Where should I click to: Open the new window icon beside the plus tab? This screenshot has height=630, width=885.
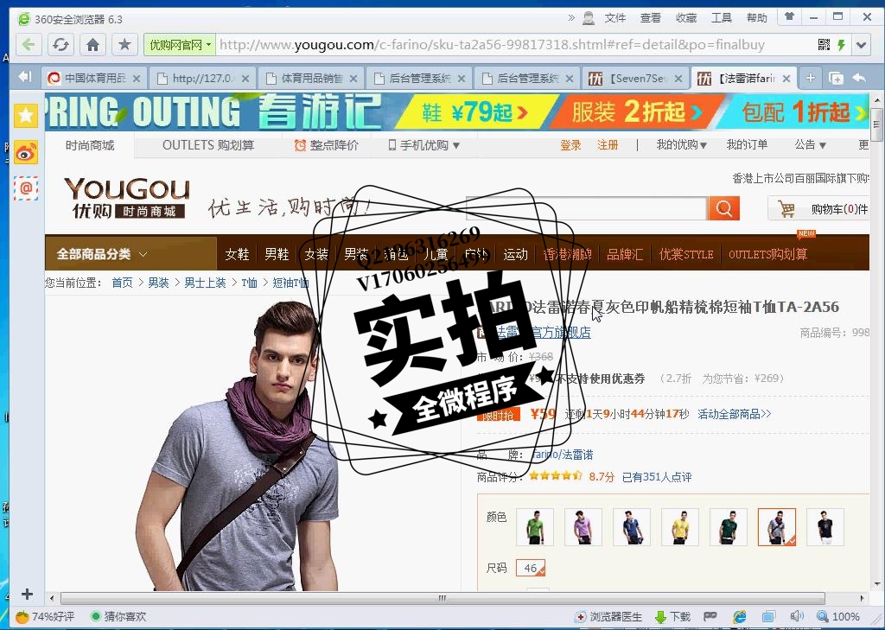836,78
